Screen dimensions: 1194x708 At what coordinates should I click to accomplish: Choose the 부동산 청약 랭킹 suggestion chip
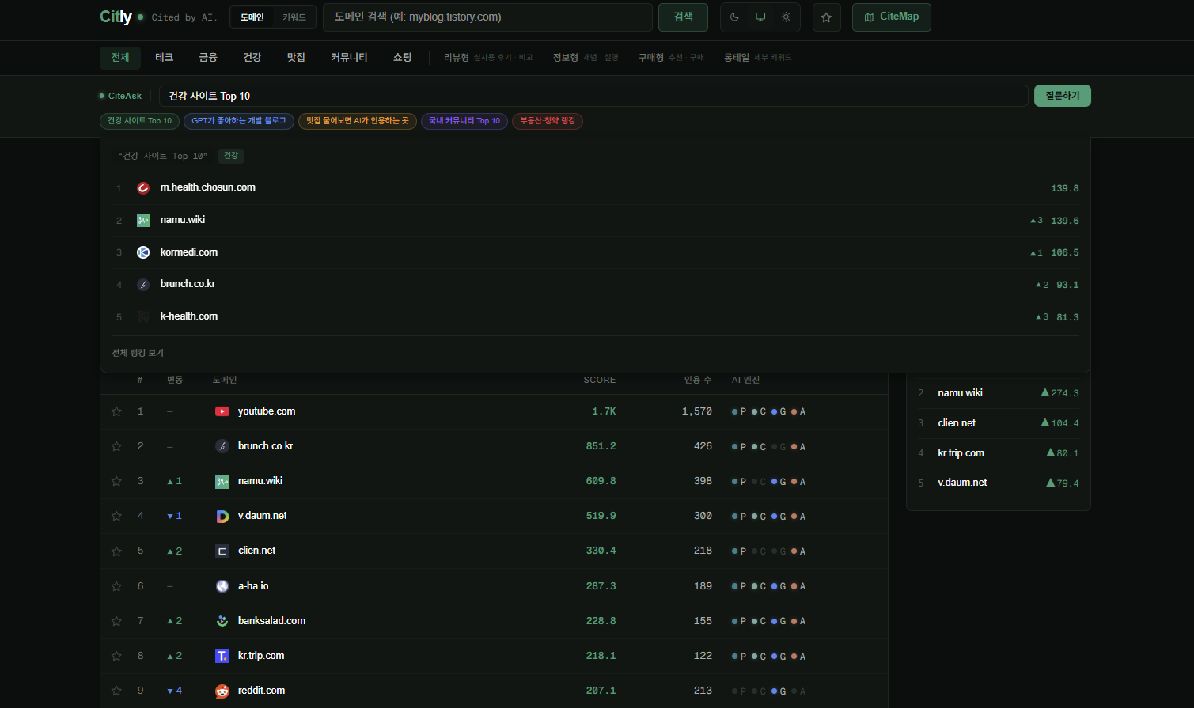coord(548,121)
